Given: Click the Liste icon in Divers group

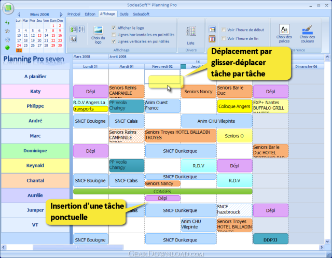Looking at the screenshot, I should click(191, 31).
